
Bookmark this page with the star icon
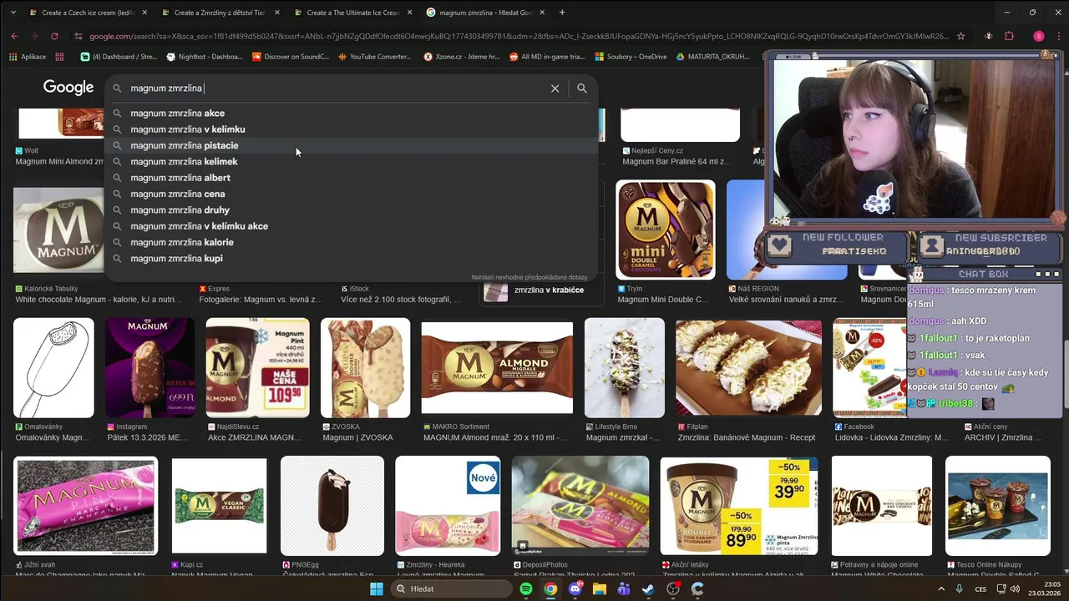click(x=961, y=36)
